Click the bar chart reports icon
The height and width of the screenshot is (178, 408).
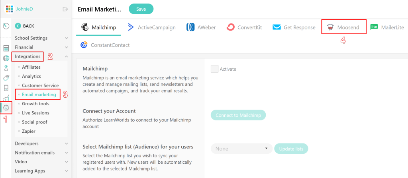pyautogui.click(x=6, y=97)
